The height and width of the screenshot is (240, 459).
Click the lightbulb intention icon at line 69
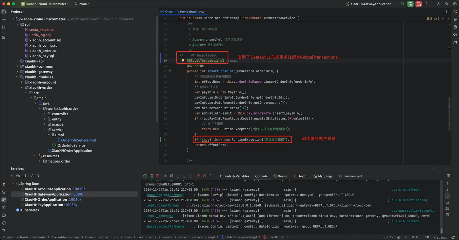[x=183, y=60]
